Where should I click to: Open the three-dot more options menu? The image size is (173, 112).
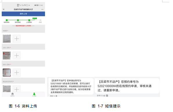[42, 10]
